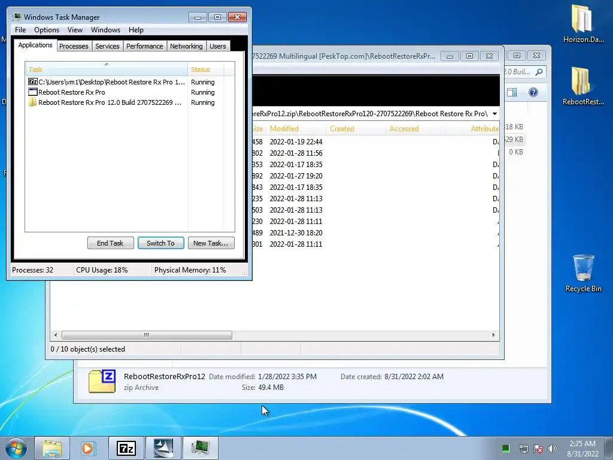Click the Explorer help question mark icon
The height and width of the screenshot is (460, 613).
533,92
